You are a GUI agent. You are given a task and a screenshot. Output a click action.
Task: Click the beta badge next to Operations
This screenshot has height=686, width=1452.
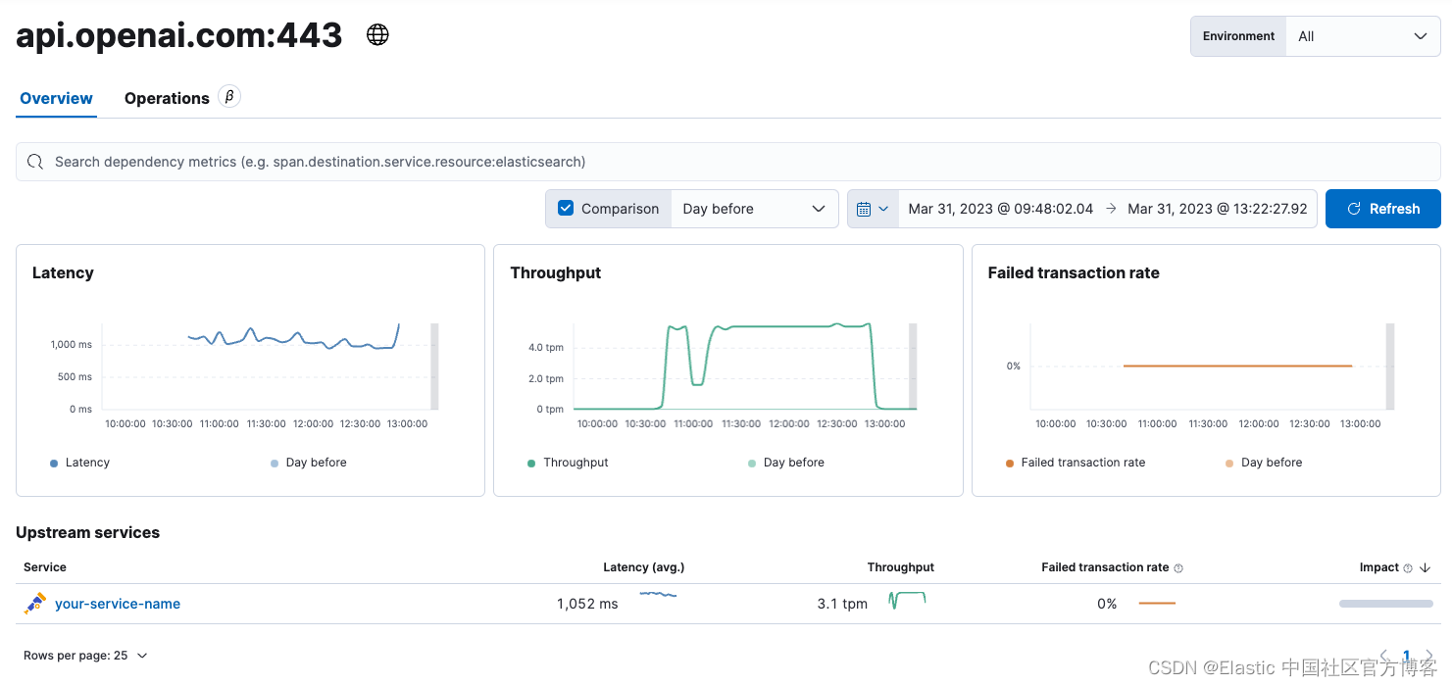click(229, 96)
